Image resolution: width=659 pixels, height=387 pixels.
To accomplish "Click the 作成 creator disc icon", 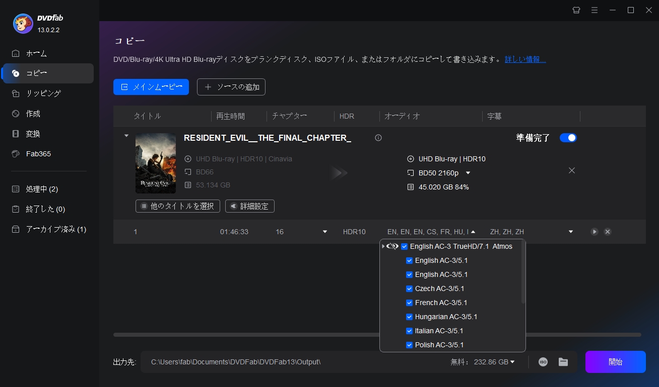I will coord(16,114).
